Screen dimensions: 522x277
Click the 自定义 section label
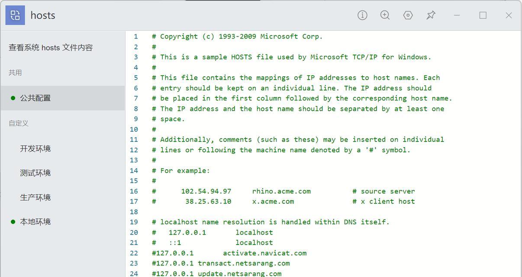click(x=19, y=123)
